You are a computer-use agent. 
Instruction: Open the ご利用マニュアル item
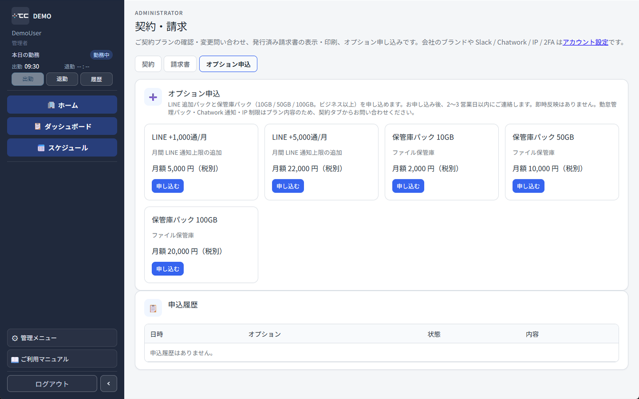tap(62, 359)
